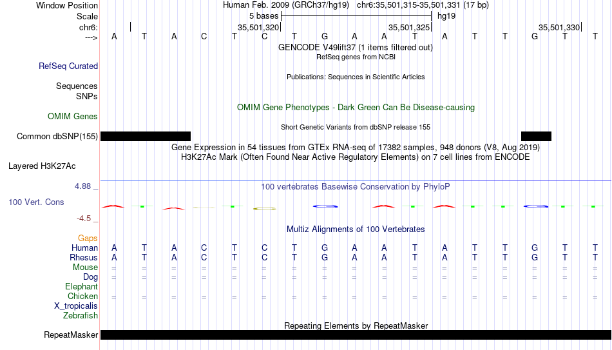Click the X_tropicalis species label
The image size is (612, 350).
pos(76,306)
